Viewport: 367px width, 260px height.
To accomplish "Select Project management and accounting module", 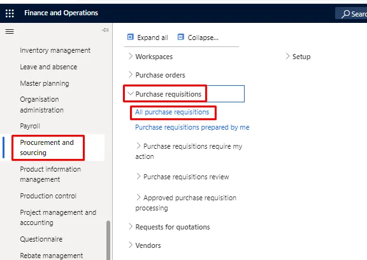I will click(58, 217).
